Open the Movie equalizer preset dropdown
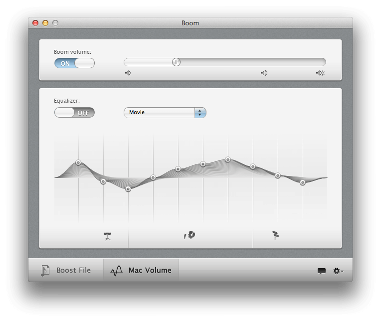This screenshot has width=381, height=321. (x=165, y=113)
